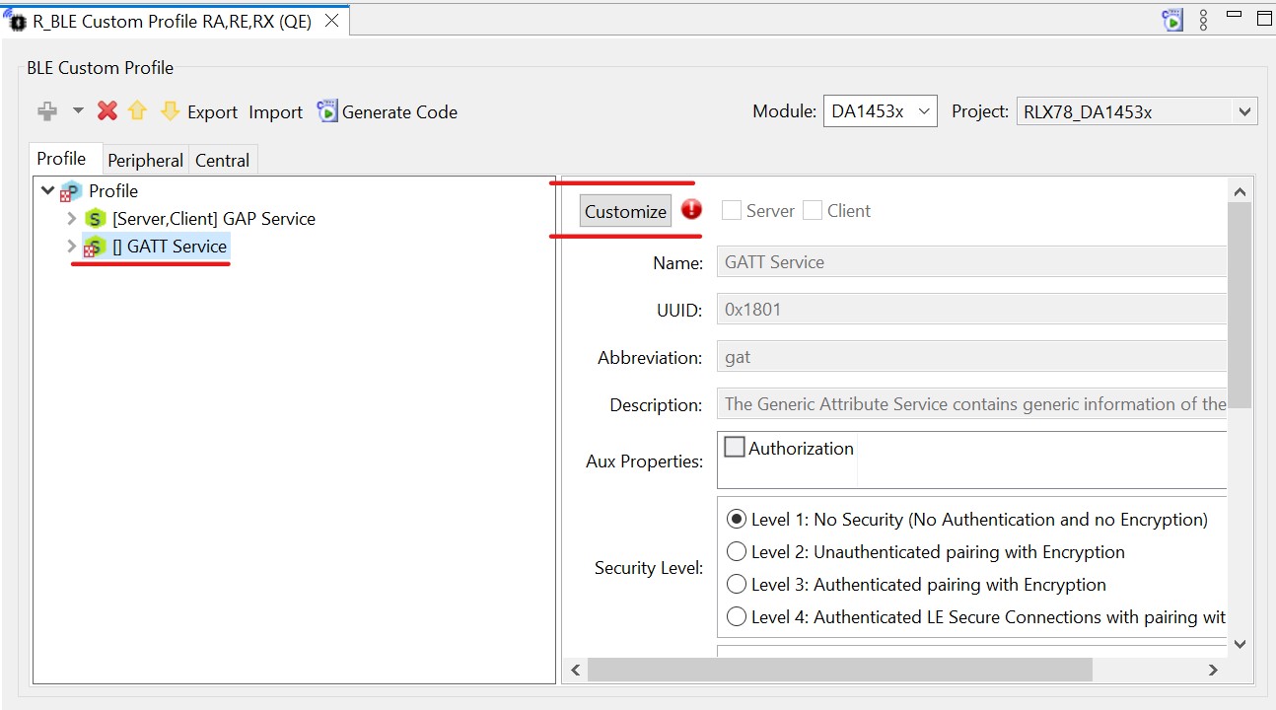Click the Generate Code icon

tap(326, 110)
